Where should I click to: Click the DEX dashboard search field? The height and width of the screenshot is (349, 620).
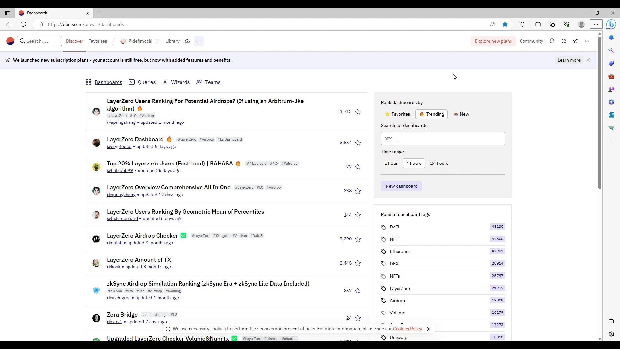[x=442, y=139]
